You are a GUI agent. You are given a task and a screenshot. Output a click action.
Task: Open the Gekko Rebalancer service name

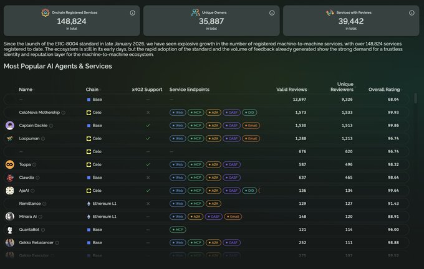36,242
